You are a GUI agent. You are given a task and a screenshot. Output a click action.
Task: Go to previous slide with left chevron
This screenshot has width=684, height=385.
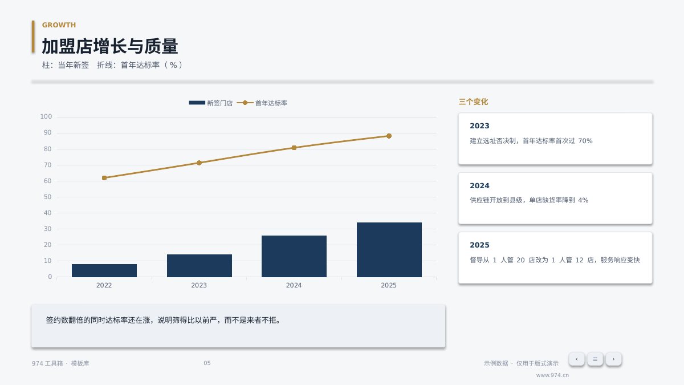pos(577,359)
